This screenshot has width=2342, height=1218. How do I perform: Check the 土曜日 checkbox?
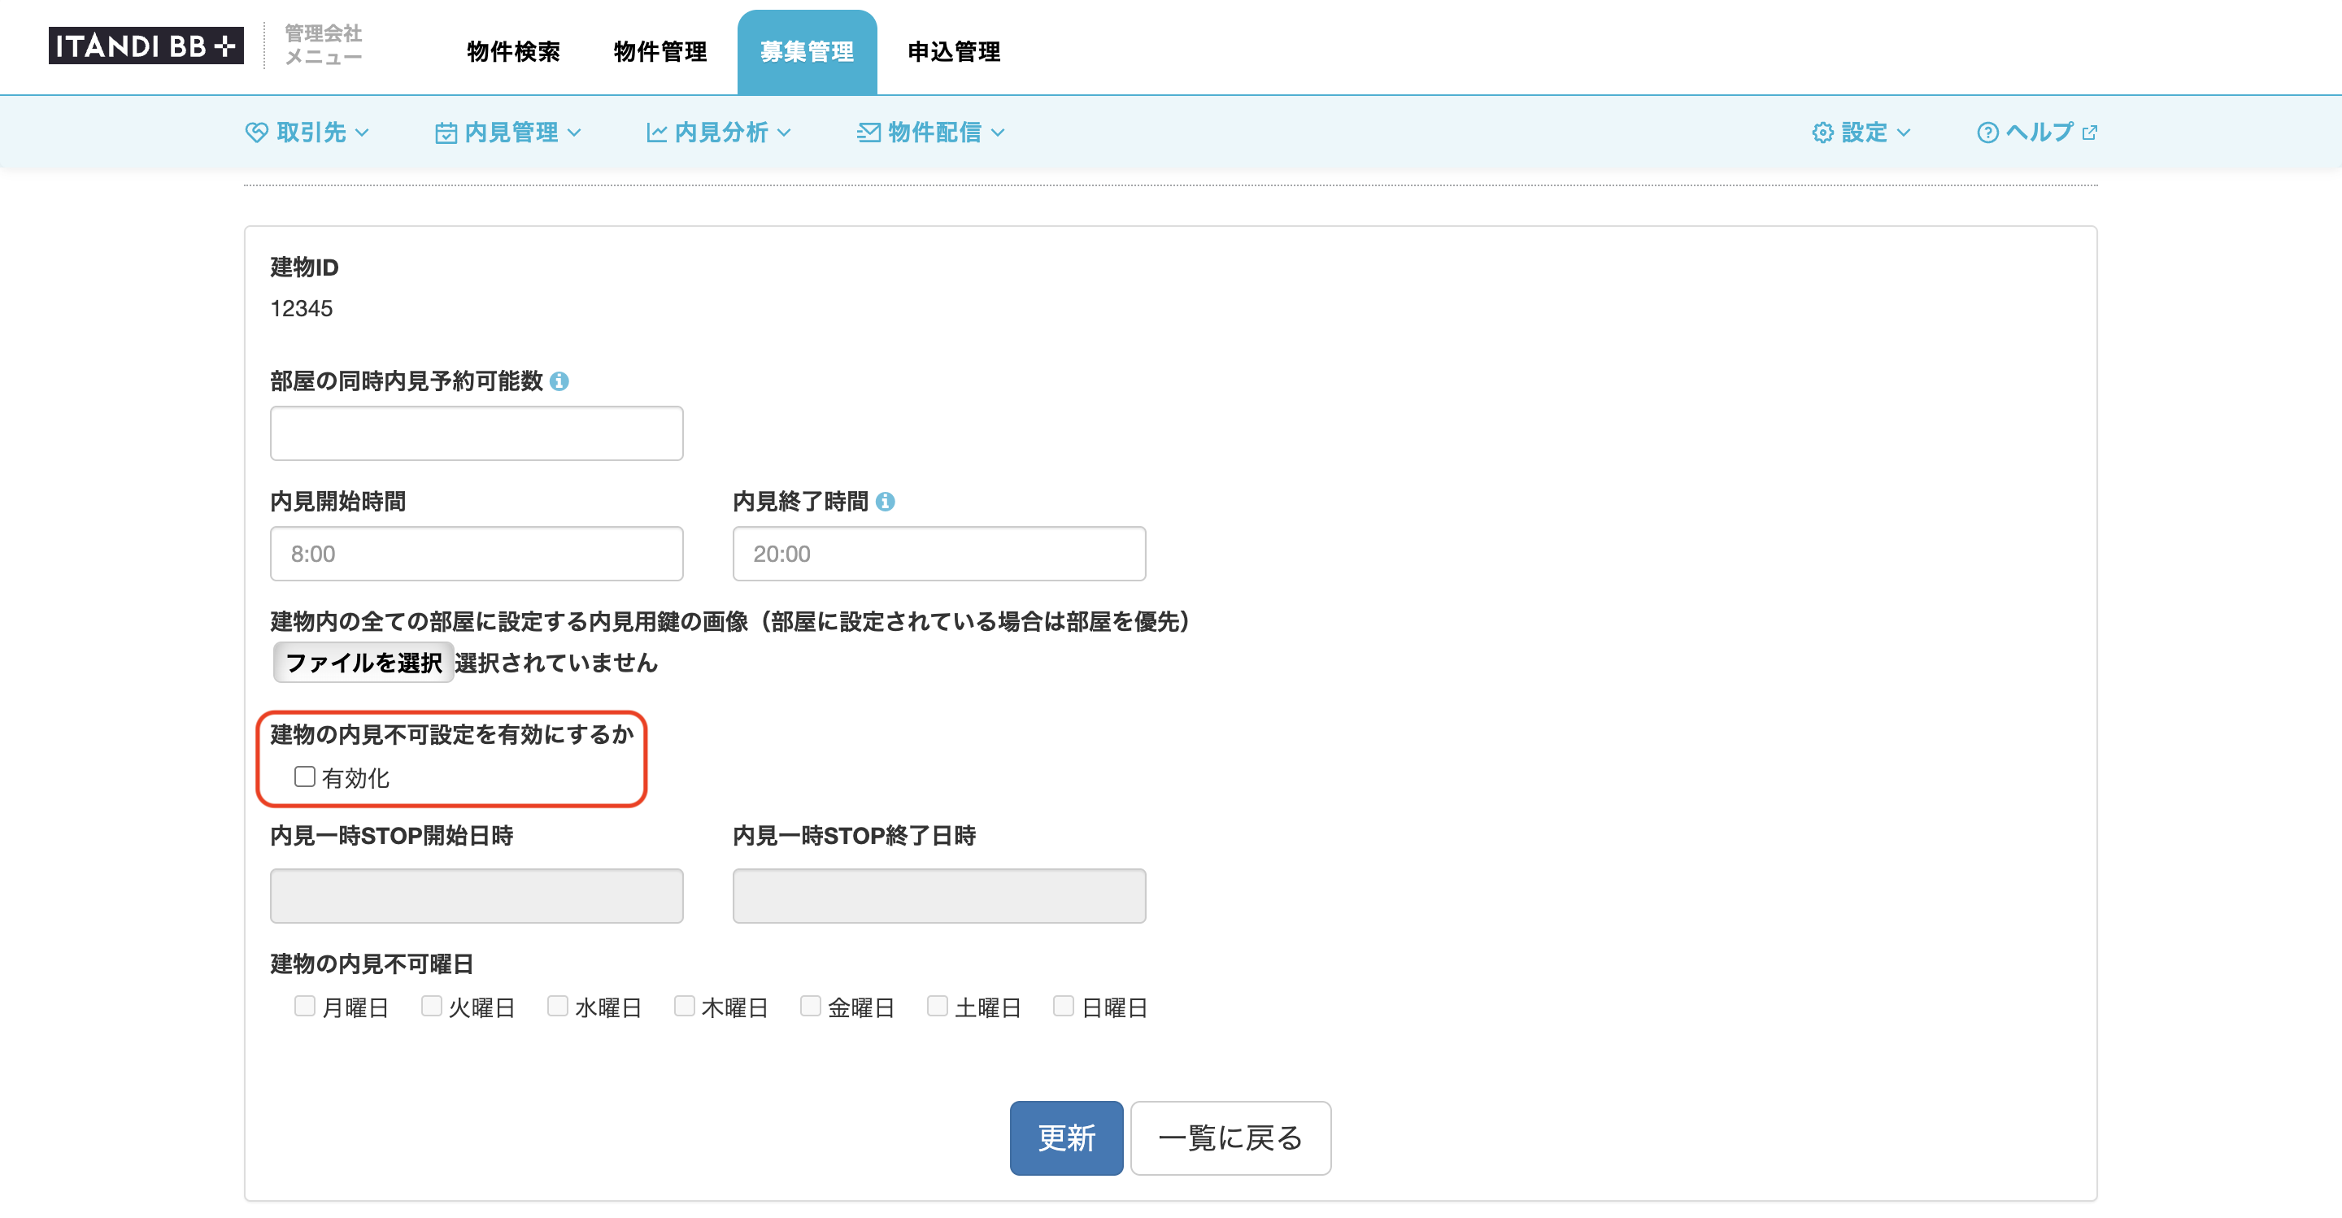pyautogui.click(x=937, y=1005)
